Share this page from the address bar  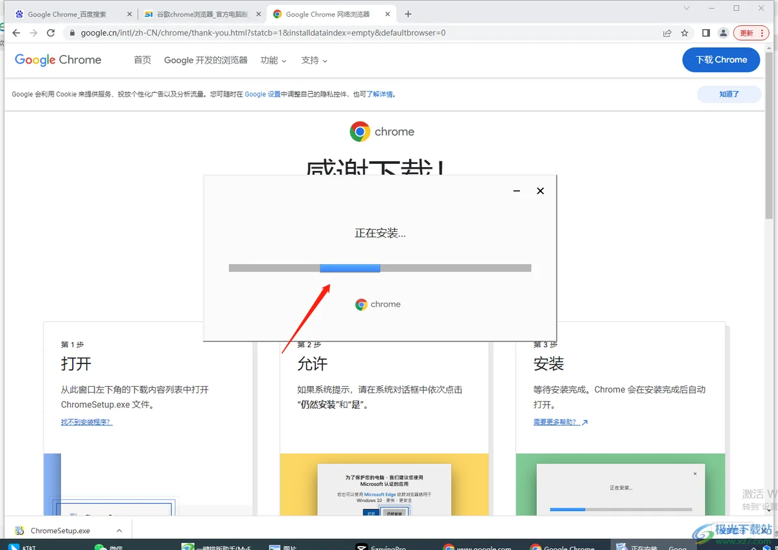point(667,33)
